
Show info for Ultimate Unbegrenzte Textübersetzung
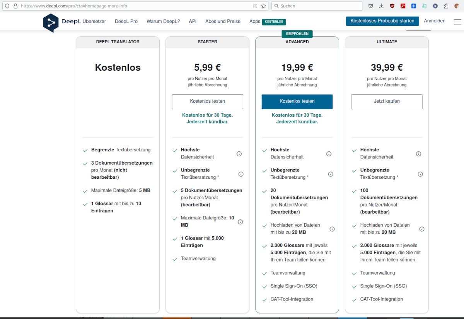(x=420, y=174)
